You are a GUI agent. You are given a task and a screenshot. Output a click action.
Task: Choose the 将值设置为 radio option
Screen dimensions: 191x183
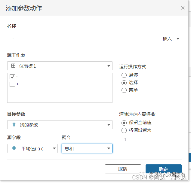124,130
